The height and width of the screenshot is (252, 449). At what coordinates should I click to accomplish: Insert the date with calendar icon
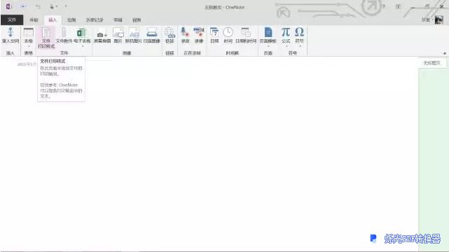(x=214, y=32)
